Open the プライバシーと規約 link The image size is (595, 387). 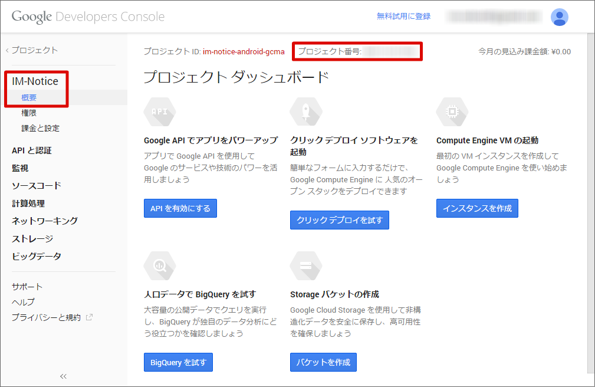pyautogui.click(x=46, y=317)
